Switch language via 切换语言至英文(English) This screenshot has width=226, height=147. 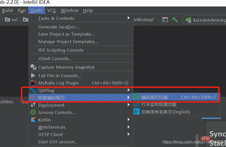[x=176, y=112]
